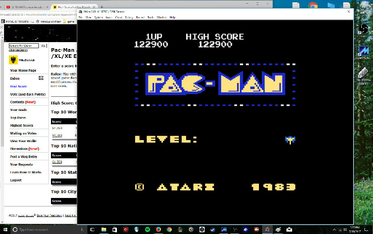Open Steam from the taskbar
This screenshot has height=234, width=373.
[x=213, y=230]
